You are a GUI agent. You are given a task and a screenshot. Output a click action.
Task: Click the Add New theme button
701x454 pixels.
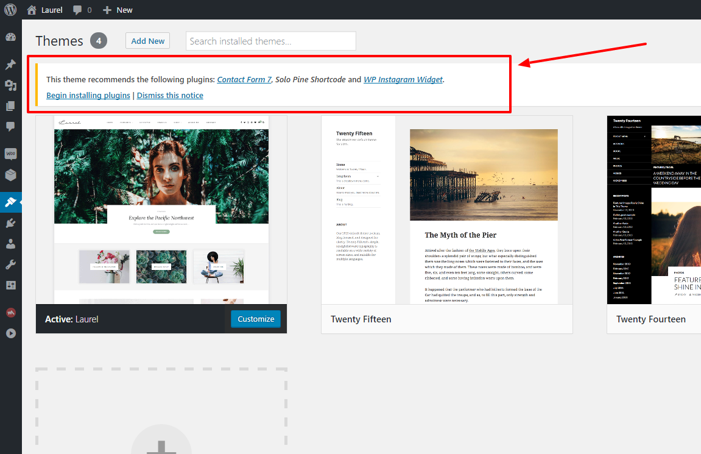[x=147, y=41]
